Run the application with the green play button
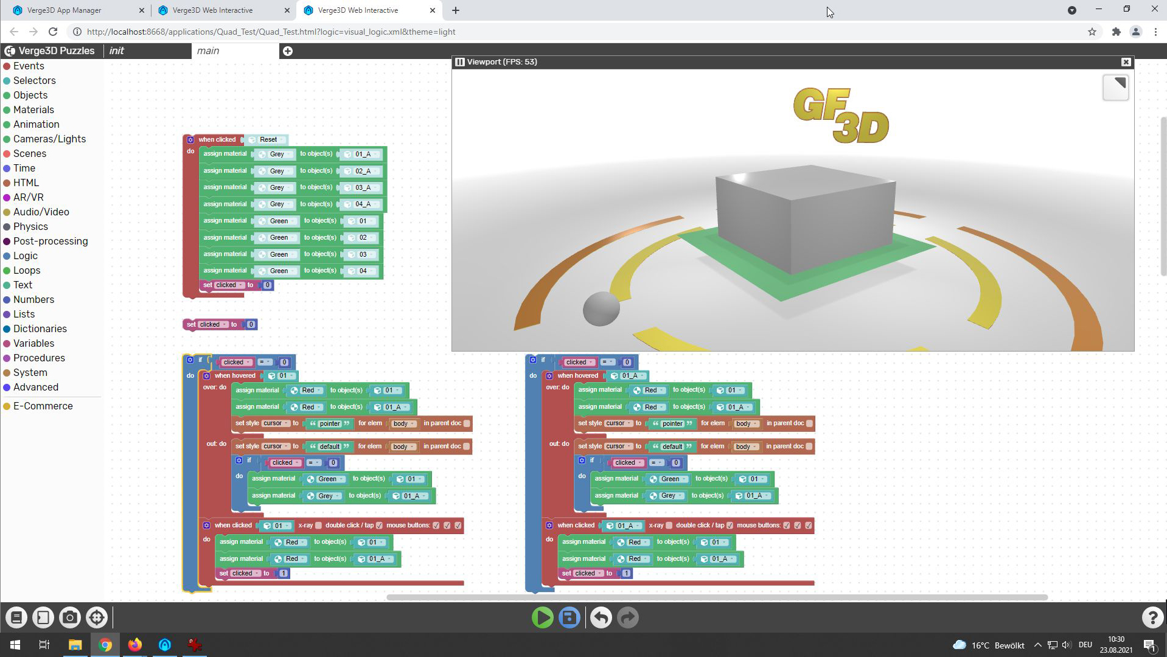Viewport: 1167px width, 657px height. tap(542, 617)
